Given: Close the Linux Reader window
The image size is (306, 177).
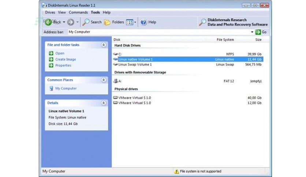Looking at the screenshot, I should [265, 5].
